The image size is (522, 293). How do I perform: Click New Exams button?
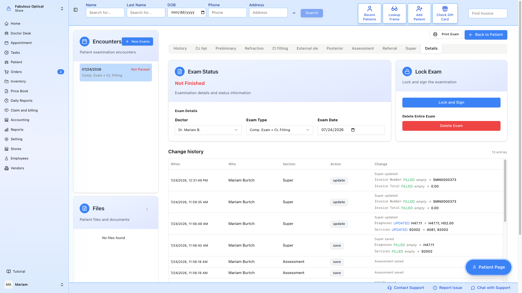pyautogui.click(x=137, y=42)
